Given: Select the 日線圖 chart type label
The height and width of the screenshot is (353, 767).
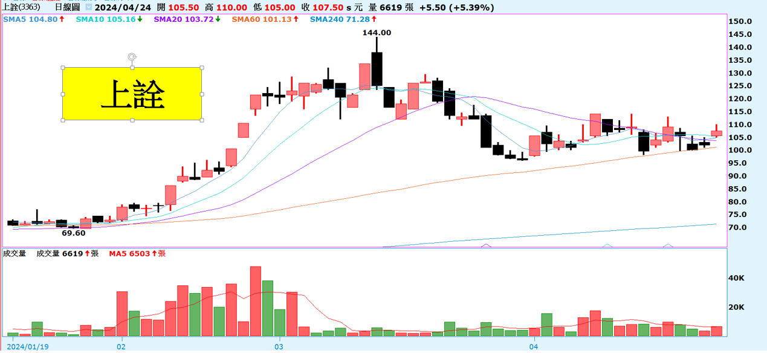Looking at the screenshot, I should point(66,8).
